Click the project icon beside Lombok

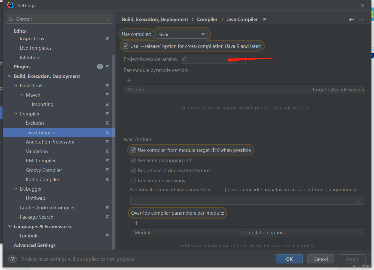click(107, 236)
